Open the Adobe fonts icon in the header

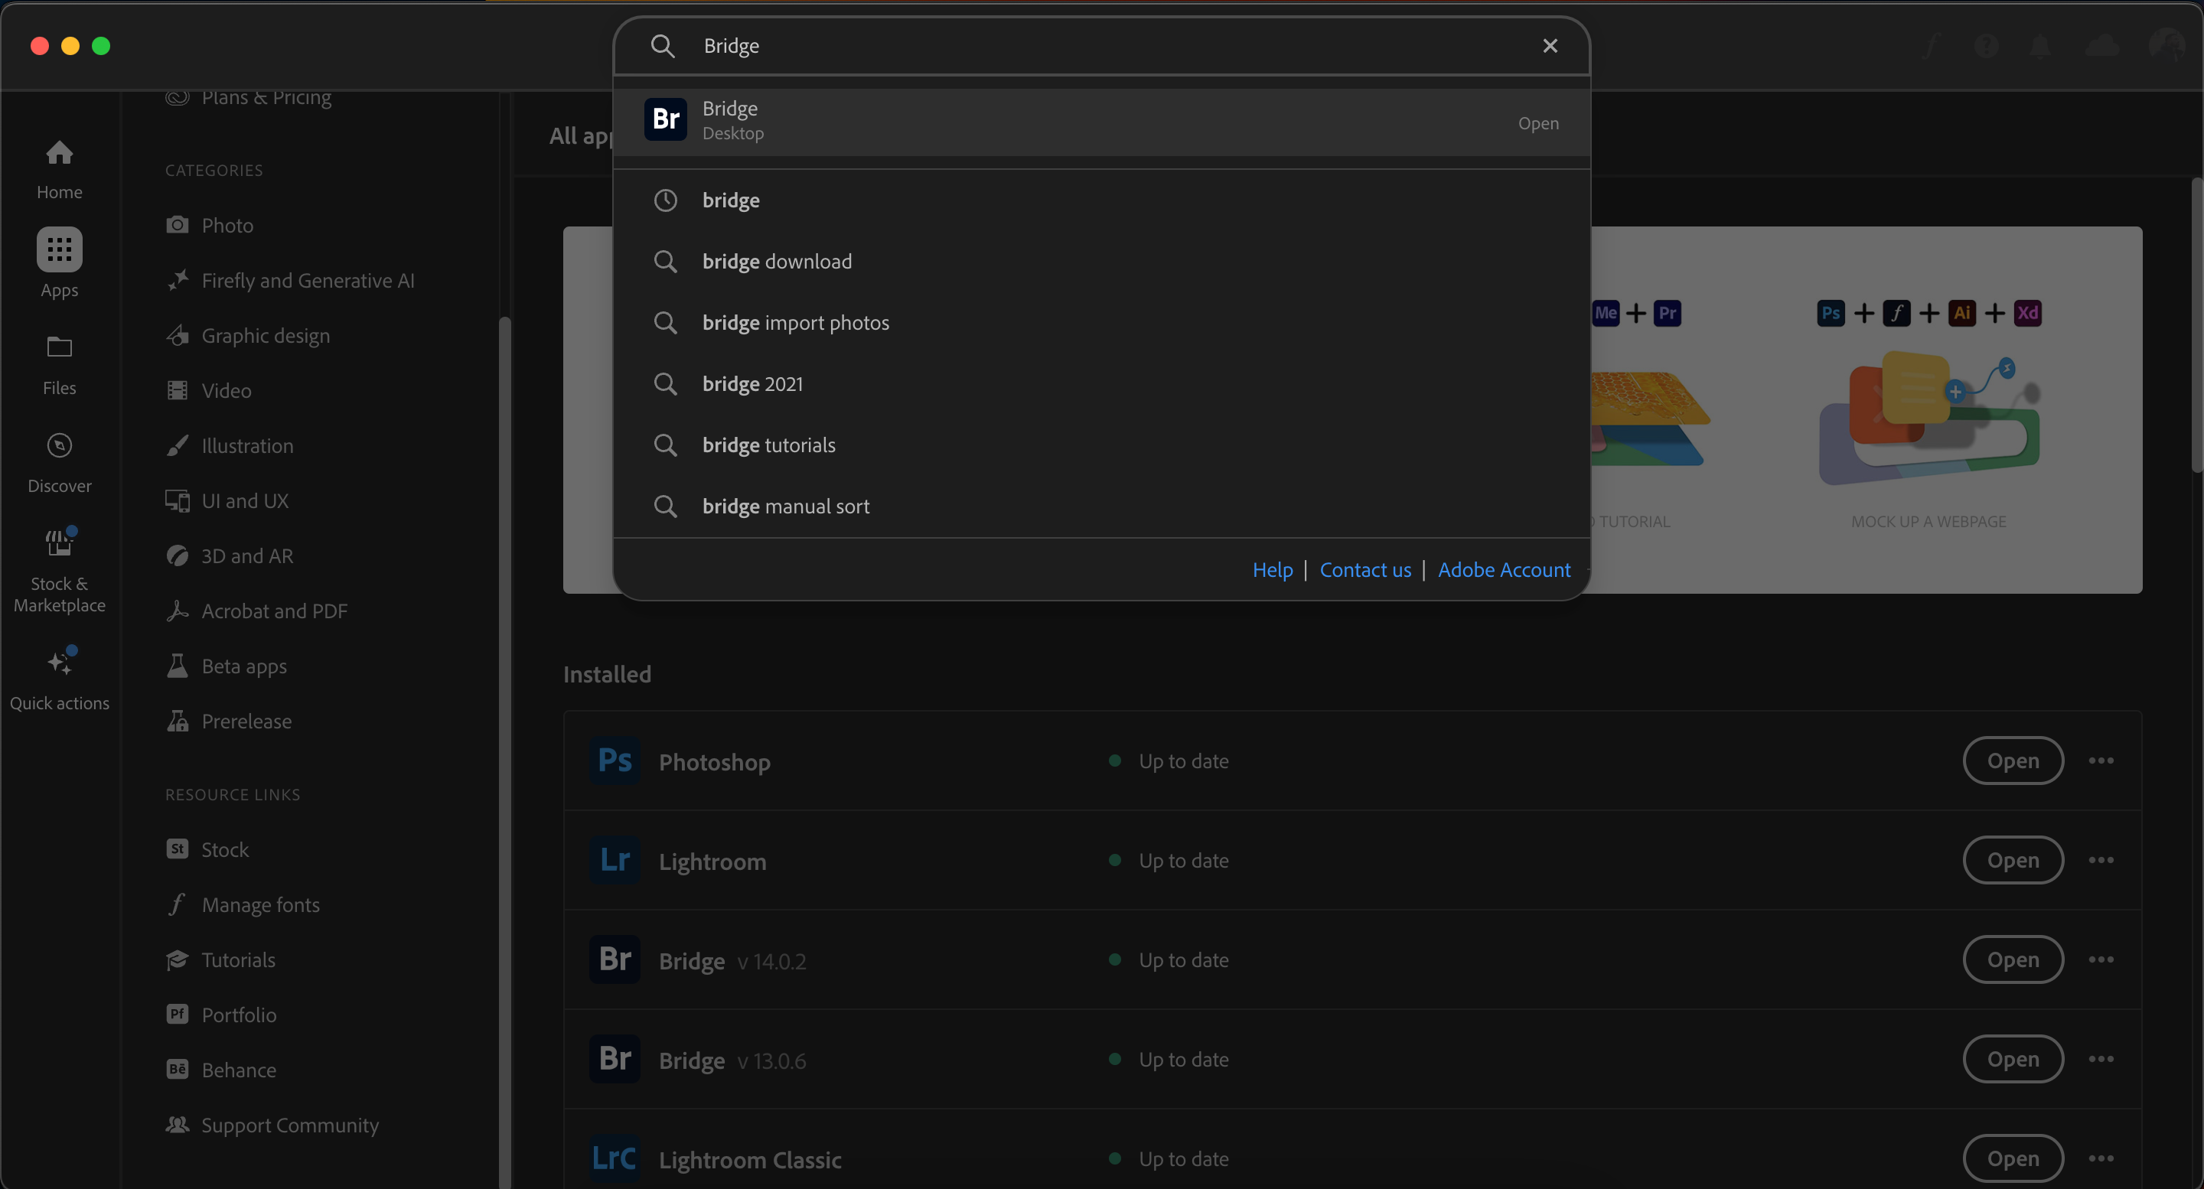(x=1930, y=45)
